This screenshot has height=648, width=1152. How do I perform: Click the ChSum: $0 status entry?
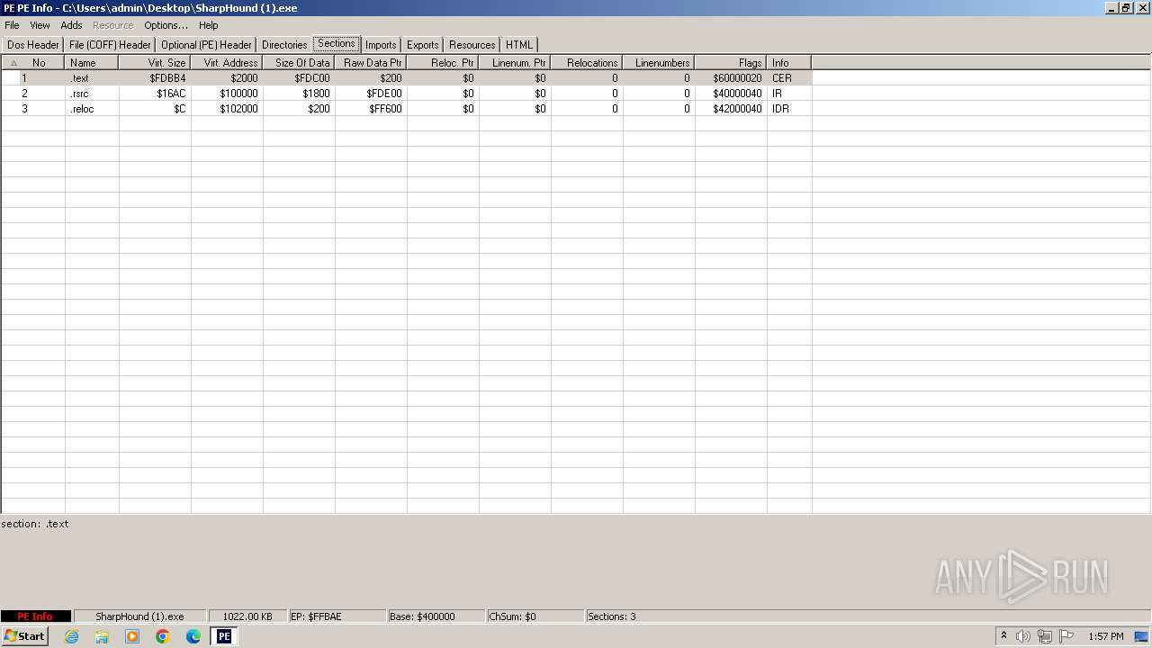(535, 616)
